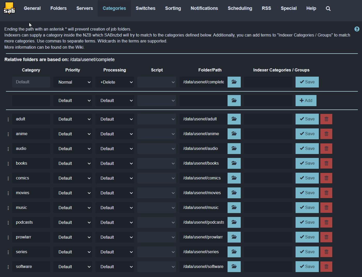
Task: Expand Priority dropdown for series category
Action: (x=73, y=252)
